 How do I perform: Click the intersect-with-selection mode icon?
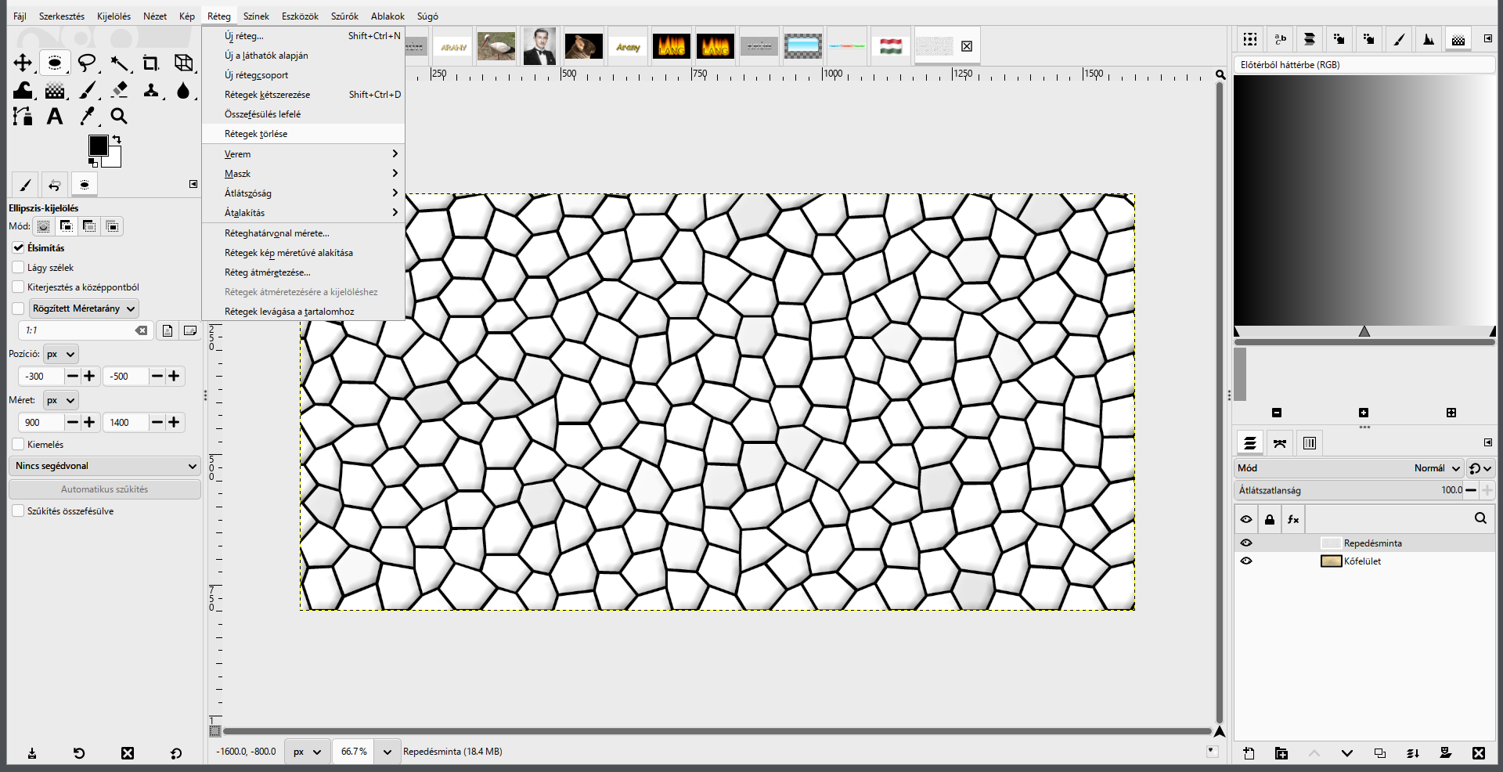[x=113, y=226]
